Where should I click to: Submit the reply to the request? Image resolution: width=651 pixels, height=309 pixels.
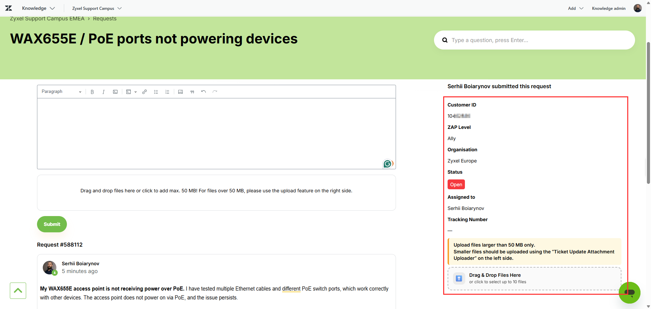pyautogui.click(x=52, y=224)
